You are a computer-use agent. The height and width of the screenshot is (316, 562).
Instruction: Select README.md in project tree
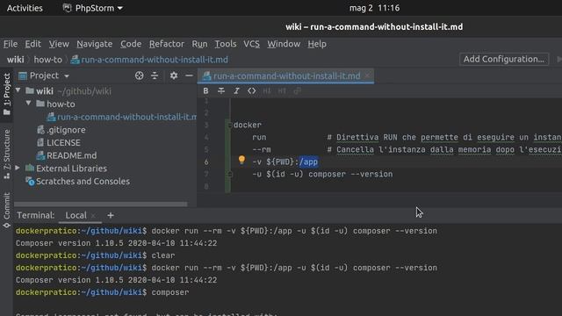pos(67,155)
